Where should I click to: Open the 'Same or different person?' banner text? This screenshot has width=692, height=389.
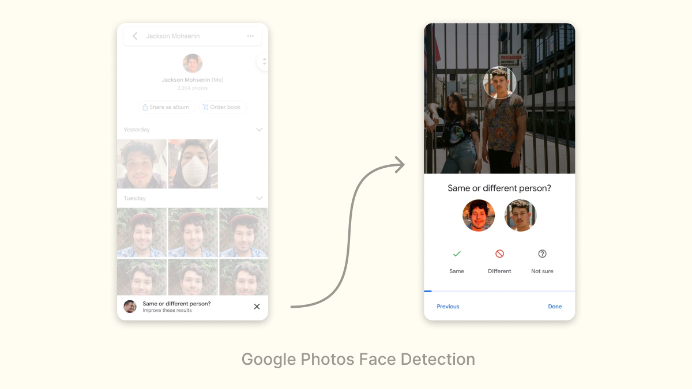[176, 304]
